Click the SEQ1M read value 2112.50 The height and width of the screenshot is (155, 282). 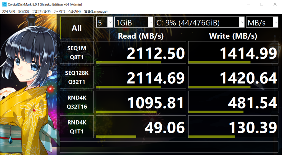[x=141, y=52]
